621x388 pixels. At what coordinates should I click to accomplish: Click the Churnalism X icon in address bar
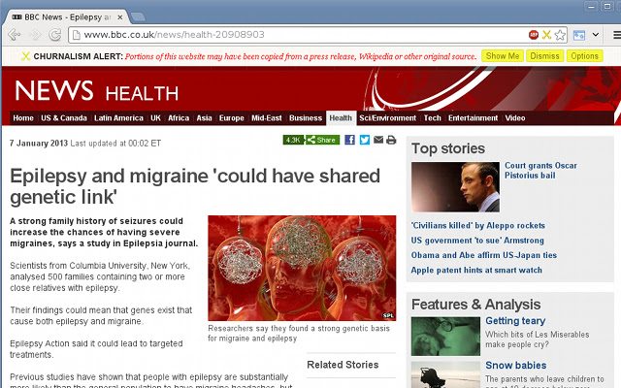pos(546,35)
